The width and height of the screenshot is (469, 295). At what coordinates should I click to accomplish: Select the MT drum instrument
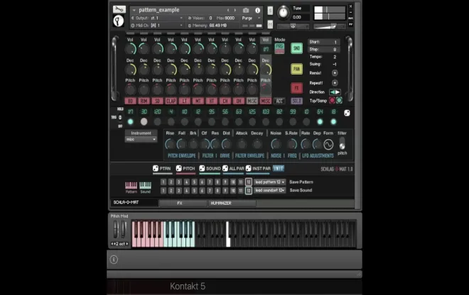click(198, 101)
